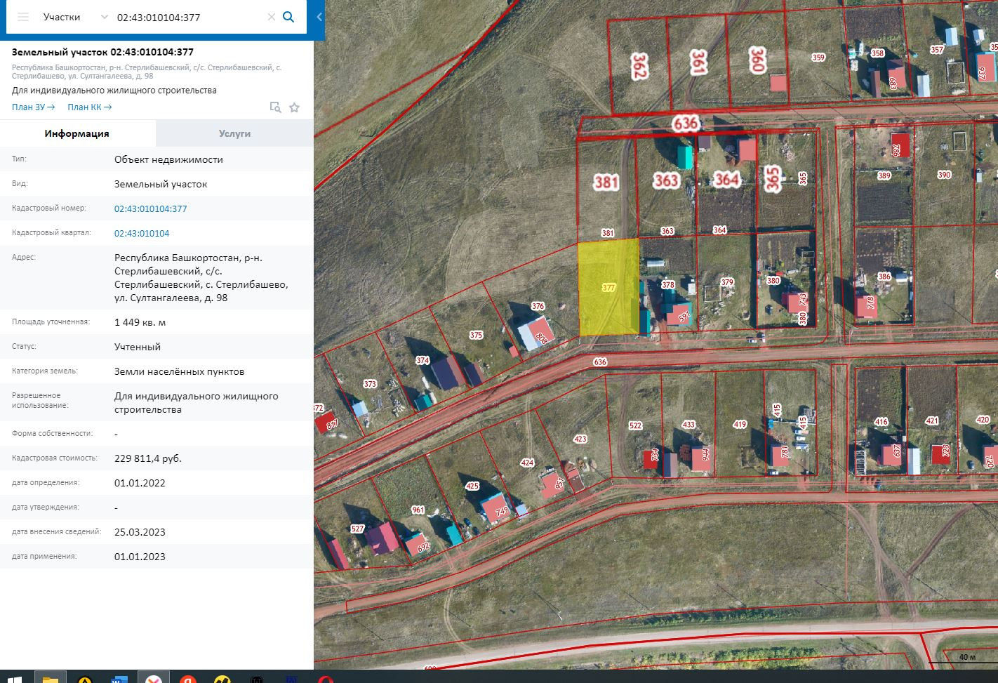Viewport: 998px width, 683px height.
Task: Switch to the Услуги tab
Action: (234, 133)
